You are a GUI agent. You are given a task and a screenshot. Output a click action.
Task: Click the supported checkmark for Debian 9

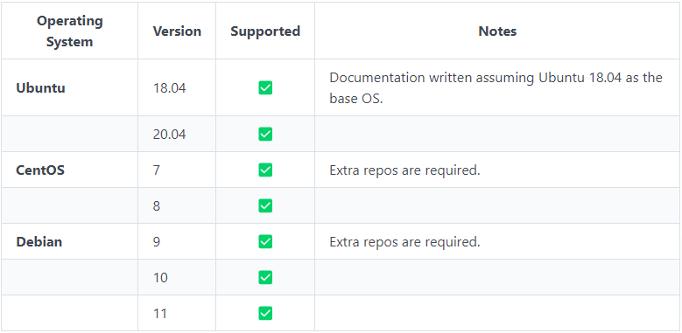pos(265,241)
